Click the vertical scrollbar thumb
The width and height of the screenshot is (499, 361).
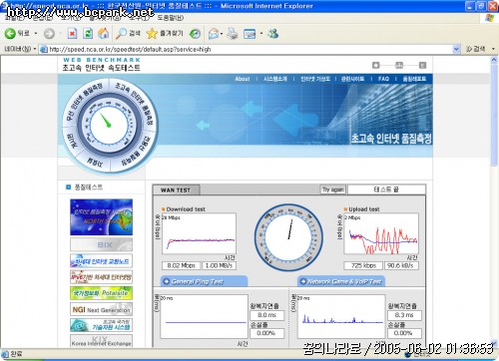(494, 115)
